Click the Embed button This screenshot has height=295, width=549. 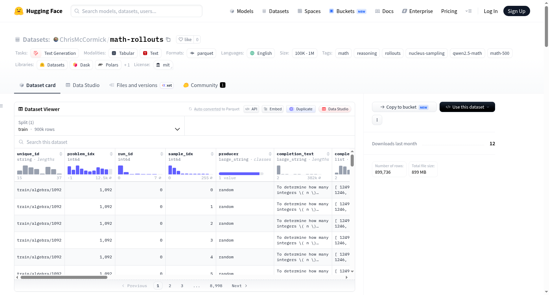(x=272, y=109)
